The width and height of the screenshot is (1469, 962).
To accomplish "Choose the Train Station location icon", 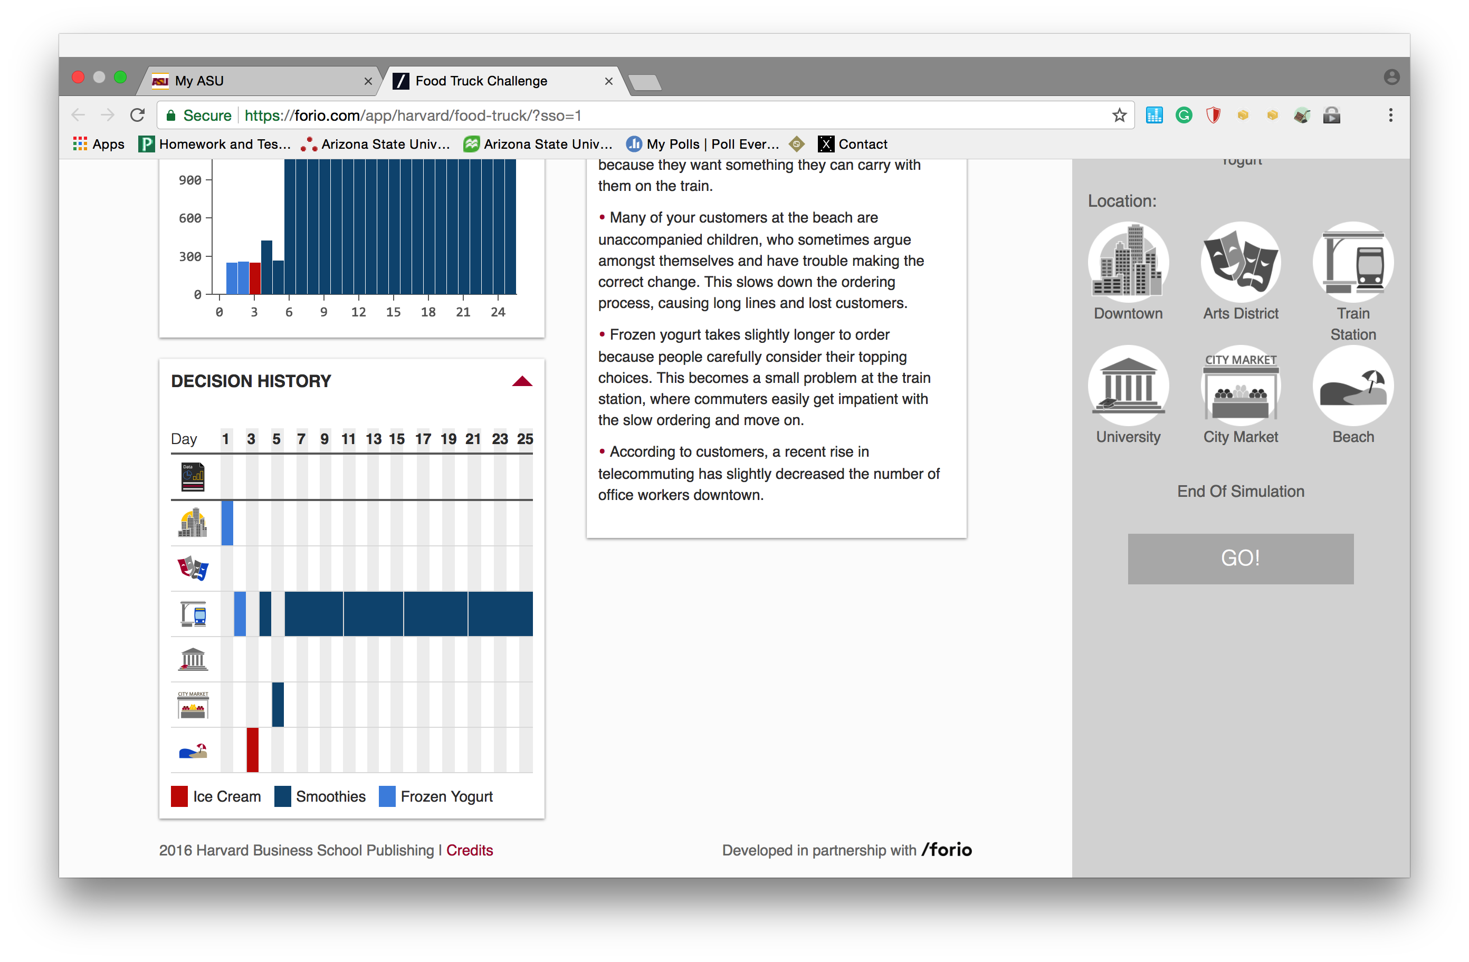I will [1353, 262].
